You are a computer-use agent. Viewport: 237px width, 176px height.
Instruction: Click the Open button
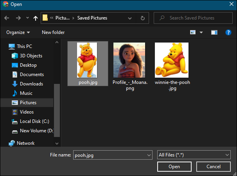tap(174, 167)
